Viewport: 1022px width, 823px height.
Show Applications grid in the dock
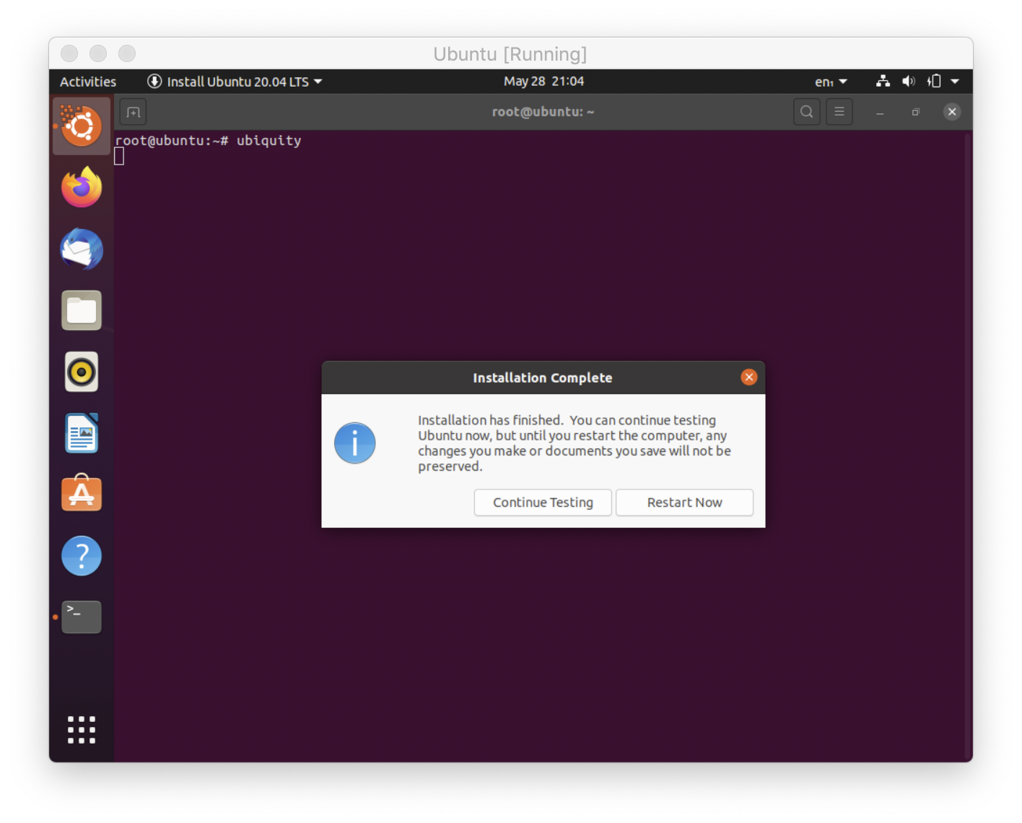click(x=82, y=730)
